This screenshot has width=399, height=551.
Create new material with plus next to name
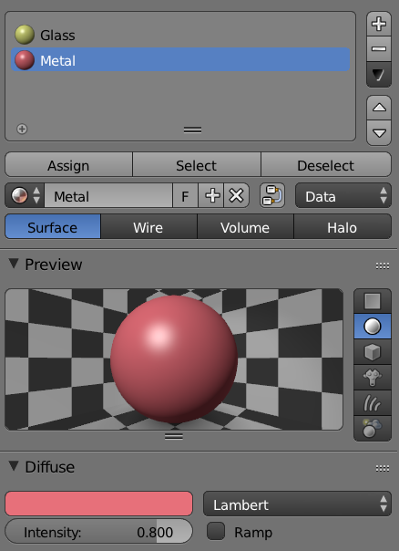pos(211,196)
